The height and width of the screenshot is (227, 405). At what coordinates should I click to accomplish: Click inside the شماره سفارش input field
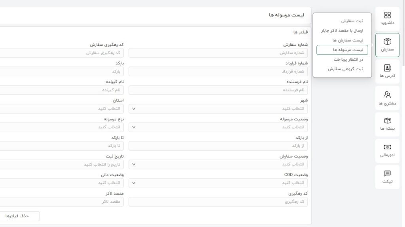tap(218, 53)
